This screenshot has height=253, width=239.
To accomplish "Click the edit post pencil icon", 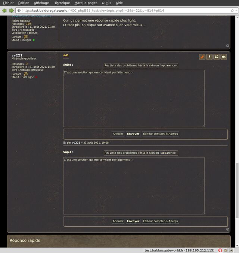I will pos(202,57).
